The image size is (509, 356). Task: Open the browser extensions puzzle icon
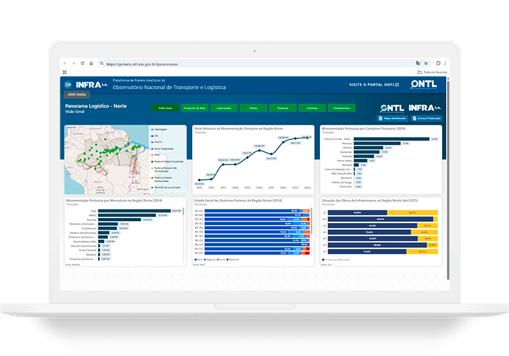[x=437, y=64]
